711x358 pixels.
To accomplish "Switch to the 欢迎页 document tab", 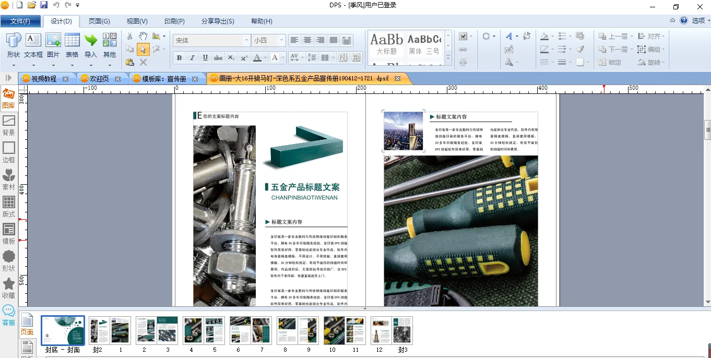I will coord(99,79).
